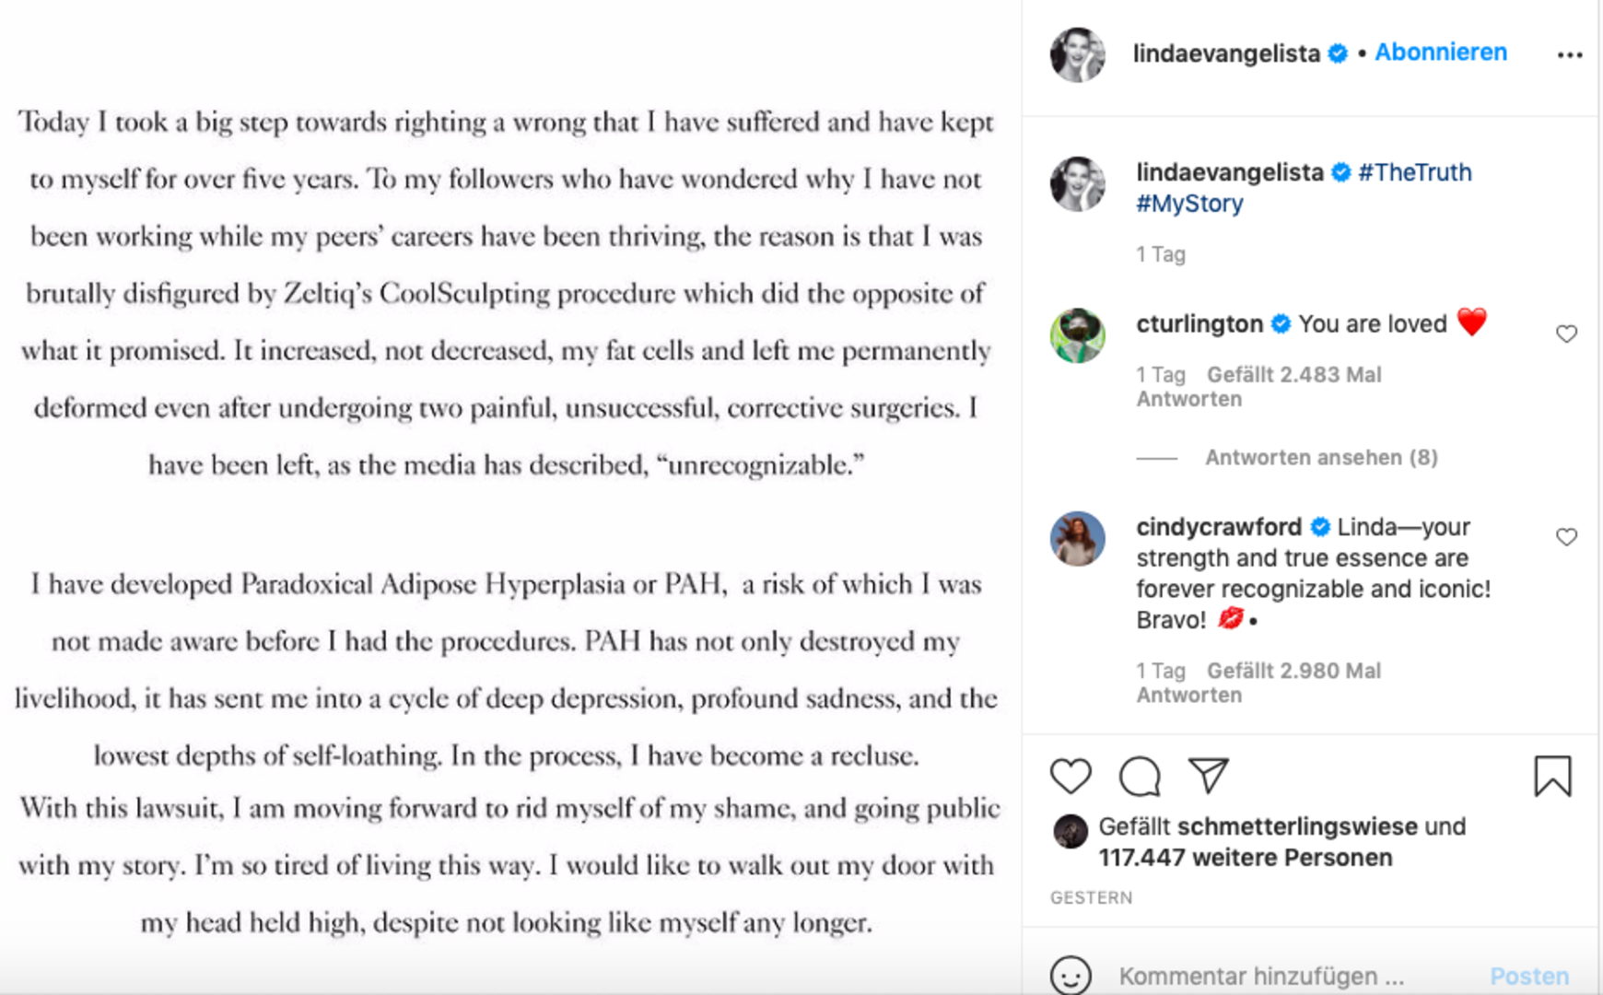Image resolution: width=1603 pixels, height=995 pixels.
Task: Open lindaevangelista's profile picture
Action: click(1078, 53)
